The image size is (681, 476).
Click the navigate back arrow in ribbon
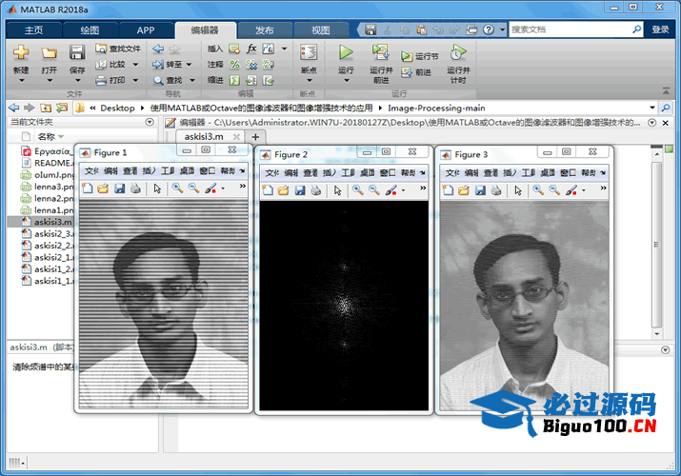(158, 49)
